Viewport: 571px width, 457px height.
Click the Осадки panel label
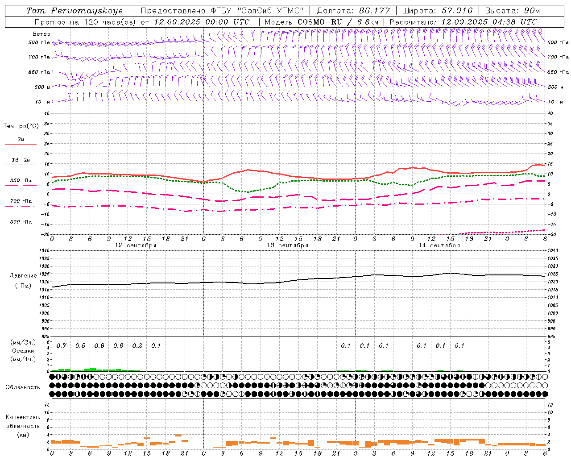(x=23, y=351)
